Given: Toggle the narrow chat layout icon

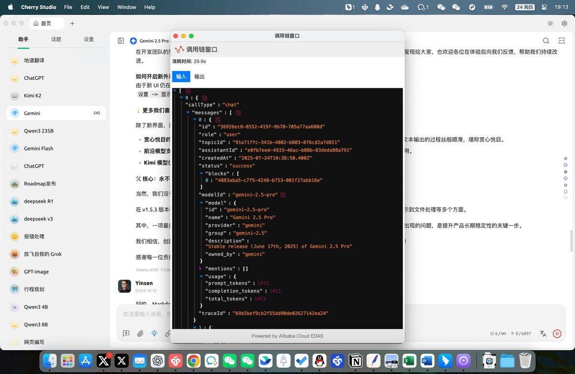Looking at the screenshot, I should (x=562, y=41).
